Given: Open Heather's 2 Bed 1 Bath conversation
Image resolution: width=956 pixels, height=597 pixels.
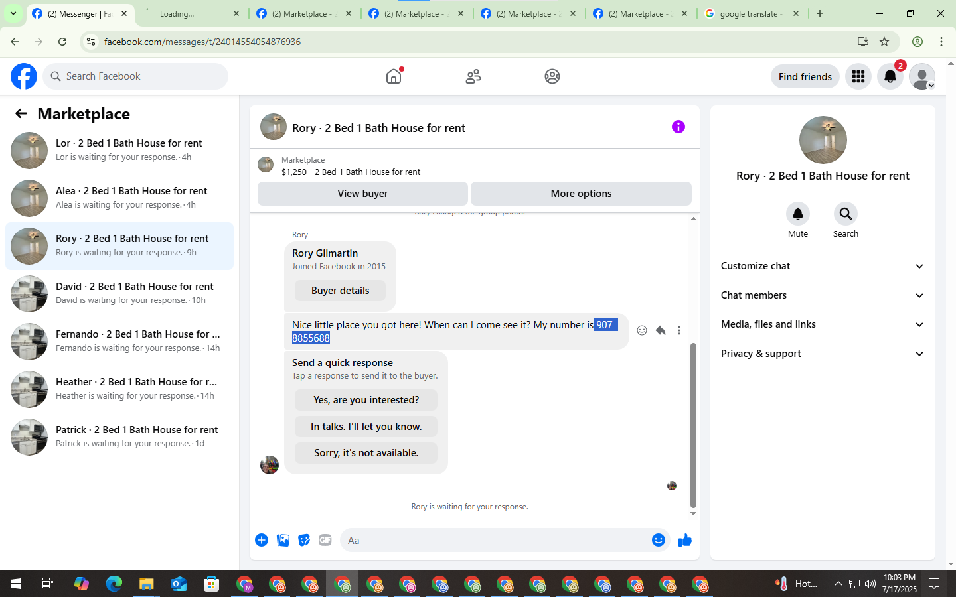Looking at the screenshot, I should pyautogui.click(x=119, y=389).
